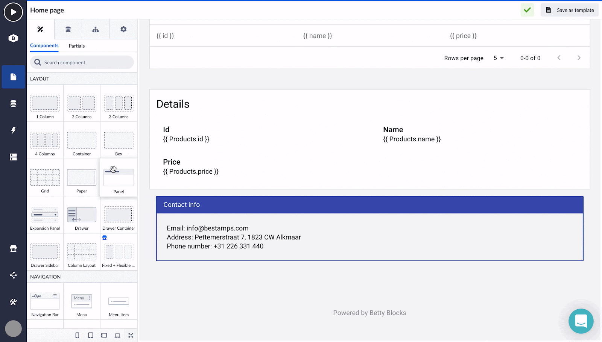This screenshot has height=342, width=602.
Task: Click the Search component input field
Action: click(x=82, y=62)
